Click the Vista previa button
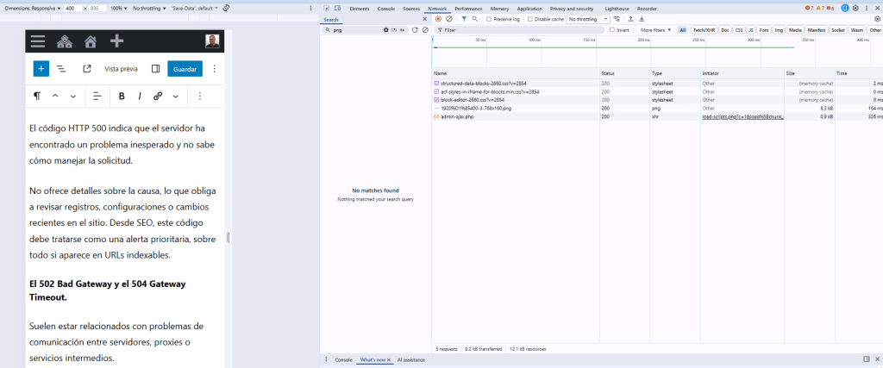The height and width of the screenshot is (368, 883). click(121, 68)
